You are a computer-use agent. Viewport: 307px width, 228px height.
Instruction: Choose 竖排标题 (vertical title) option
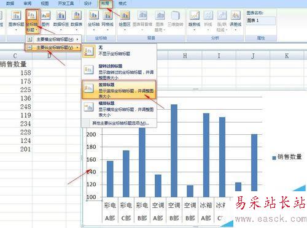pos(119,89)
